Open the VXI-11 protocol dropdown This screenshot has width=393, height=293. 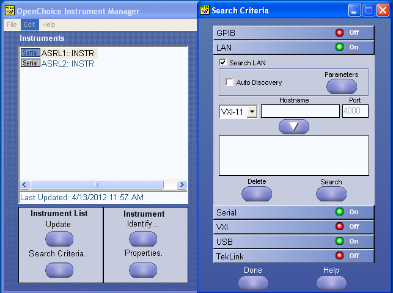(x=252, y=112)
